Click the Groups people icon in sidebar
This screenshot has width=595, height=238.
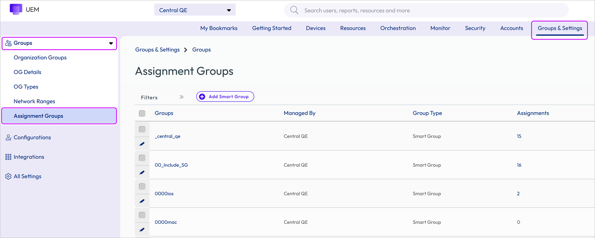pyautogui.click(x=8, y=43)
